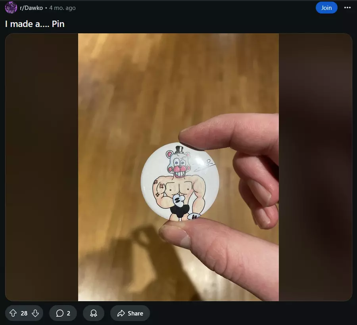View the pin photo in full size
Screen dimensions: 357x325
[x=178, y=167]
